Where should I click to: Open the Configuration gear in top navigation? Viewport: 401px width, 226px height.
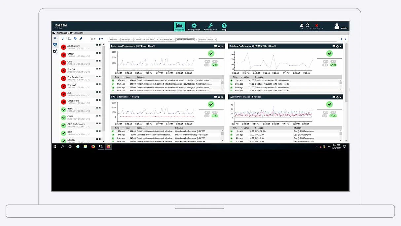[x=194, y=27]
